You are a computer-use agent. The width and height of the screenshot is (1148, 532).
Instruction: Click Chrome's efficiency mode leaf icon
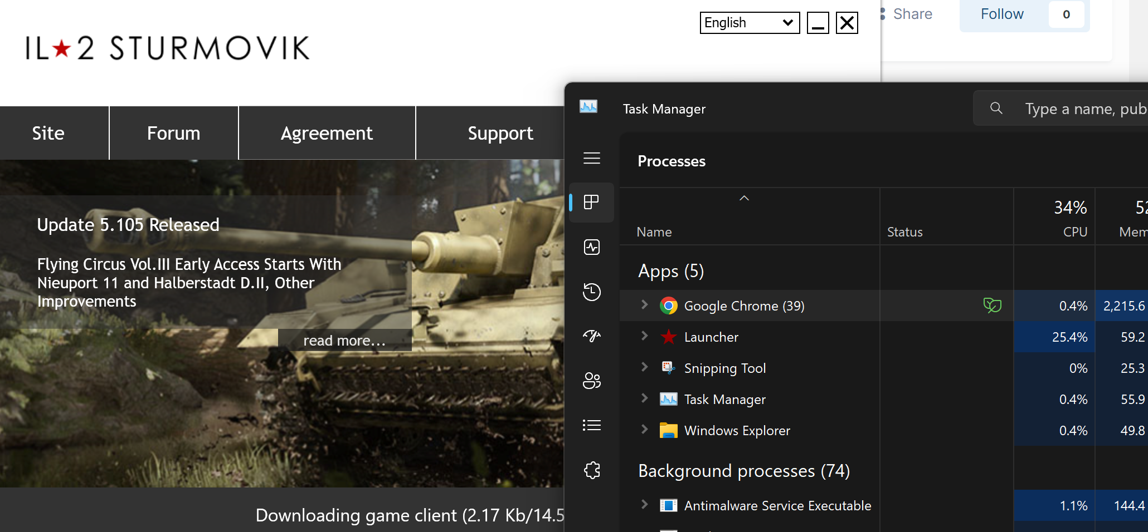coord(992,306)
